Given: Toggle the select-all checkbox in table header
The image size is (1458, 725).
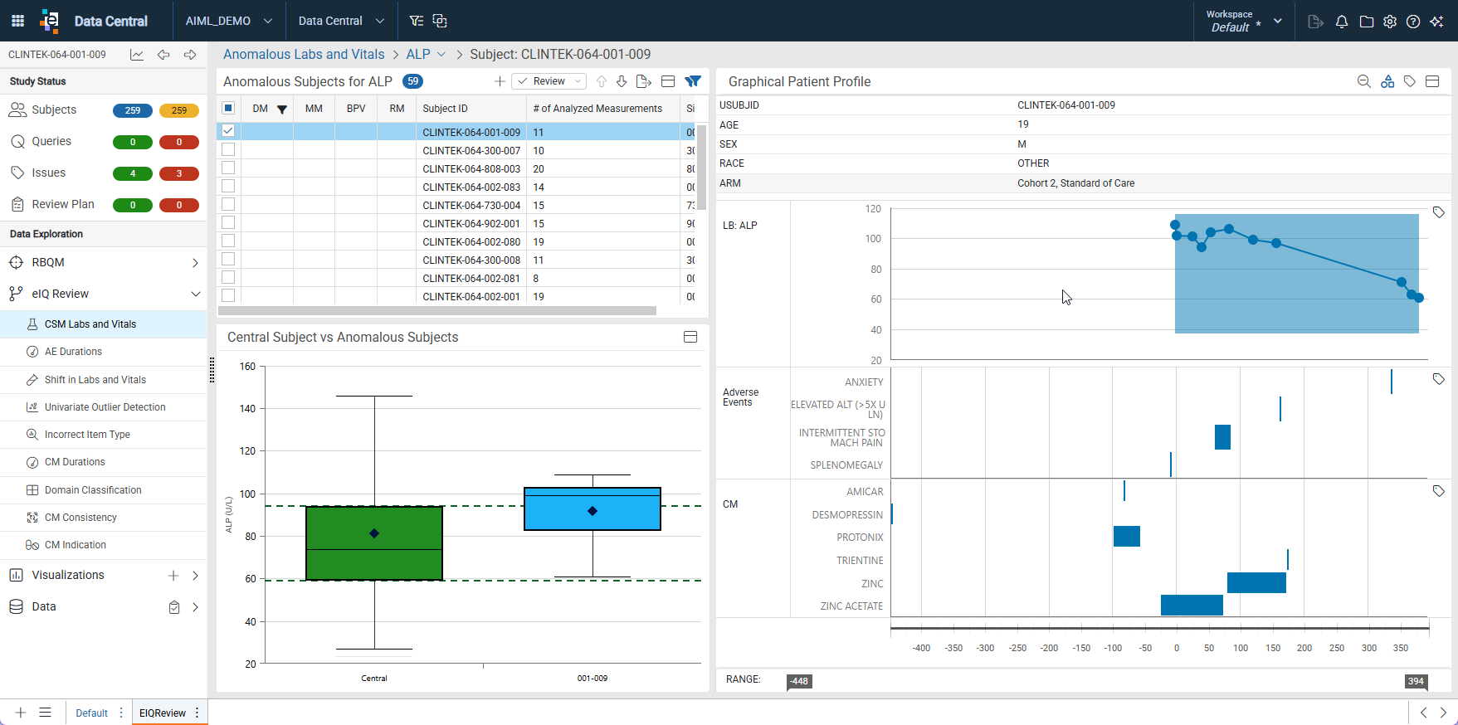Looking at the screenshot, I should pyautogui.click(x=228, y=108).
